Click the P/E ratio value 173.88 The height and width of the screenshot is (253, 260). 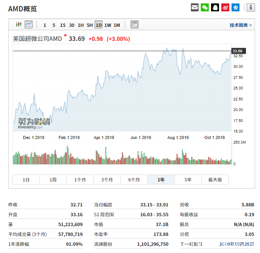pyautogui.click(x=161, y=234)
